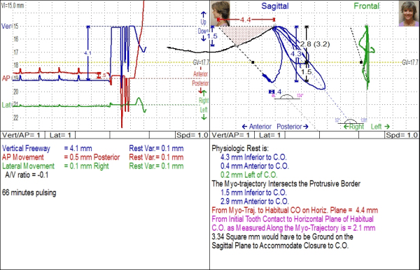Click the Posterior right arrow below sagittal plot
420x270 pixels.
point(306,127)
